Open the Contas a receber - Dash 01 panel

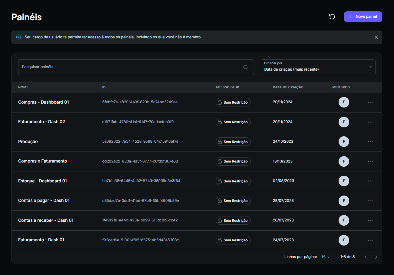tap(46, 220)
